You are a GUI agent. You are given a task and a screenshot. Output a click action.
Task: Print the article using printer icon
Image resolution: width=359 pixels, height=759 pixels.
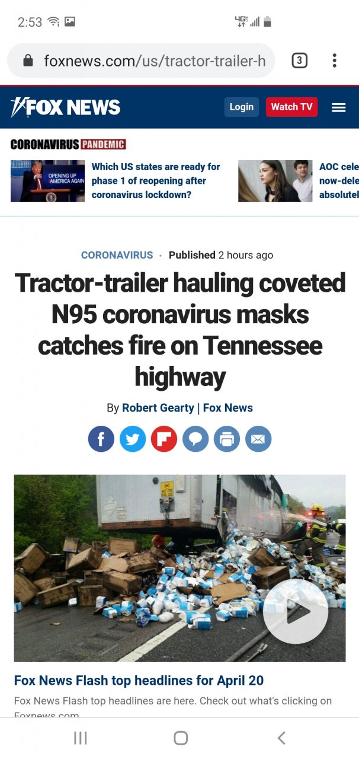click(x=227, y=439)
